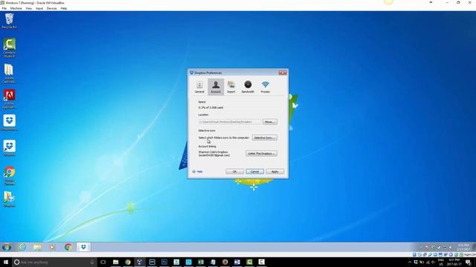Select the Adobe Captivate folder icon
This screenshot has width=476, height=267.
point(9,73)
